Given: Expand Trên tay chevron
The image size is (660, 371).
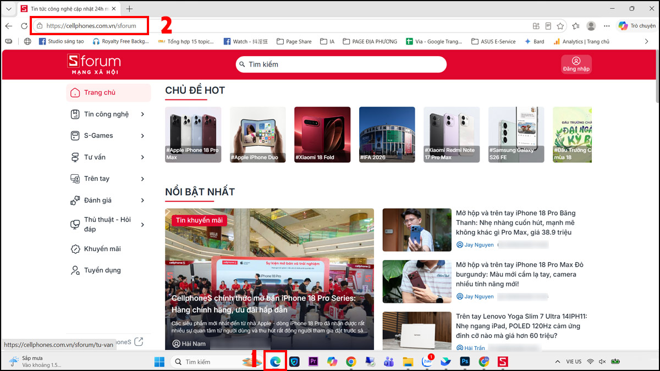Looking at the screenshot, I should click(x=142, y=179).
